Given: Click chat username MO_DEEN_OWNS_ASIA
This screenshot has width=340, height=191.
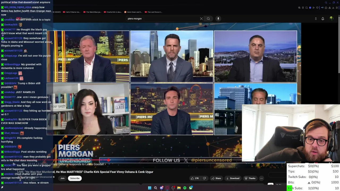Looking at the screenshot, I should pyautogui.click(x=18, y=7).
